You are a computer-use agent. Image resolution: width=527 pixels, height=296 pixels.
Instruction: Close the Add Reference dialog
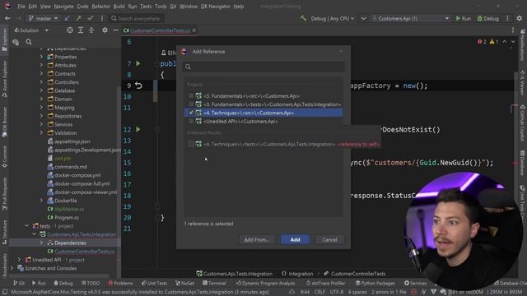tap(341, 51)
